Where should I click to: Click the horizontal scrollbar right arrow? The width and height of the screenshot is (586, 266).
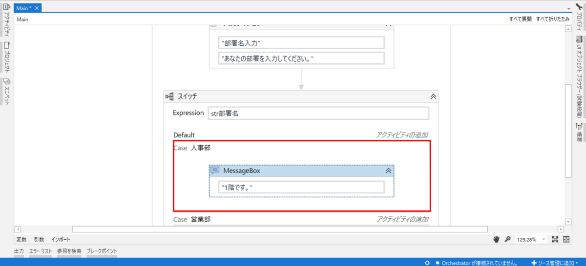[x=561, y=229]
